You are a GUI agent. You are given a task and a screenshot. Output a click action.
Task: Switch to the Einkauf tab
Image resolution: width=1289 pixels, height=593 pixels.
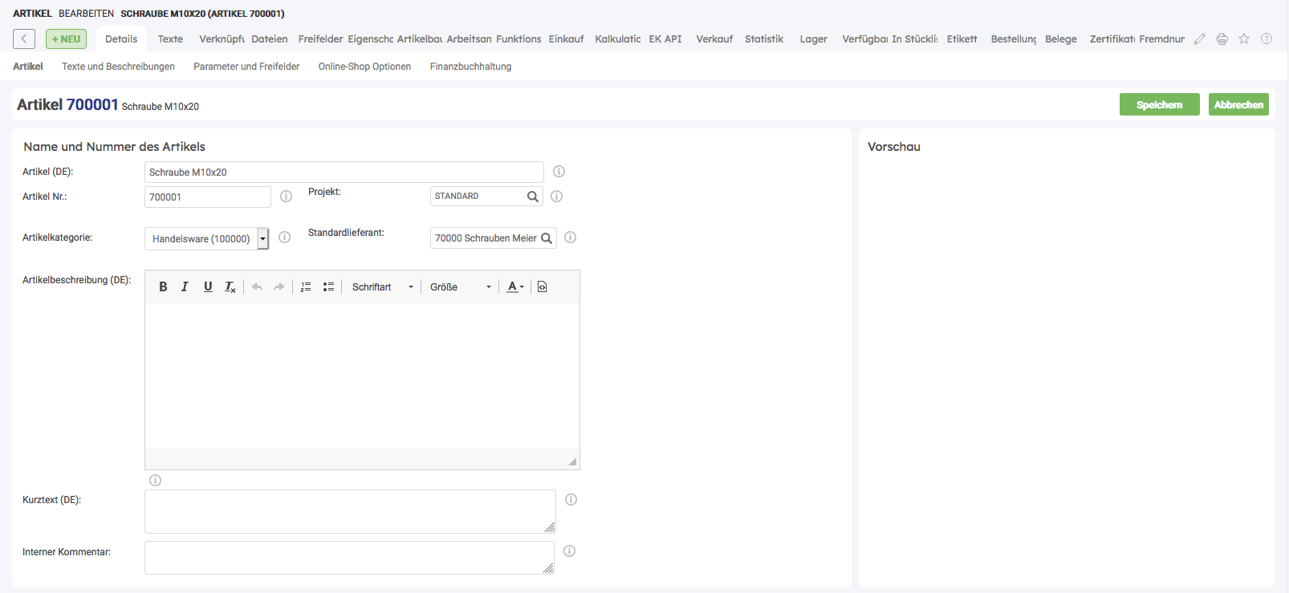566,39
